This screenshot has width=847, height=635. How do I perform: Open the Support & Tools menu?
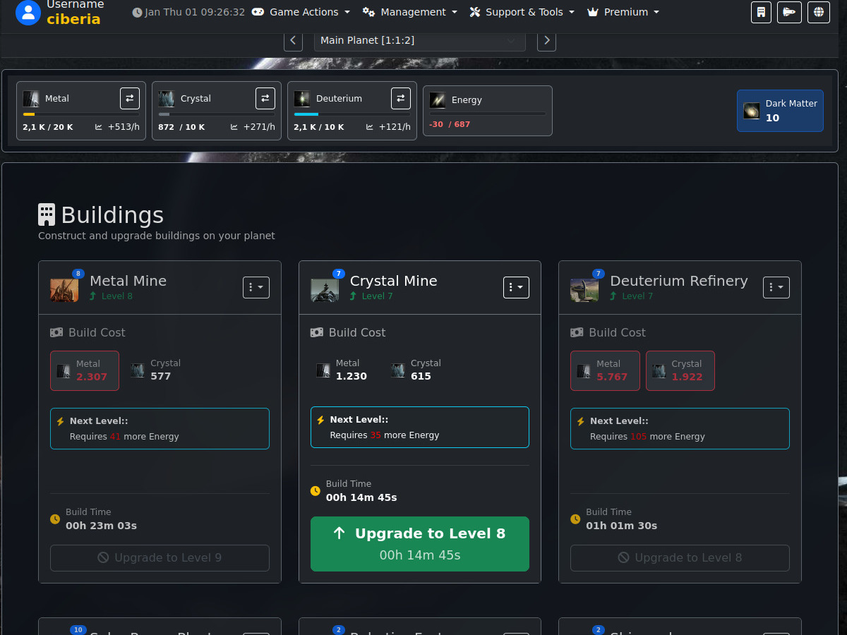pos(522,12)
